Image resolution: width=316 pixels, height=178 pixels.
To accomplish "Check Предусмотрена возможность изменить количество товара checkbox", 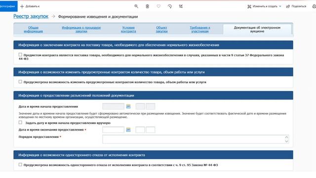I will coord(20,82).
